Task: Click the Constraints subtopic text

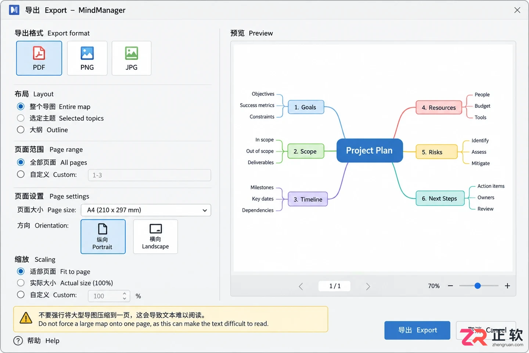Action: coord(262,117)
